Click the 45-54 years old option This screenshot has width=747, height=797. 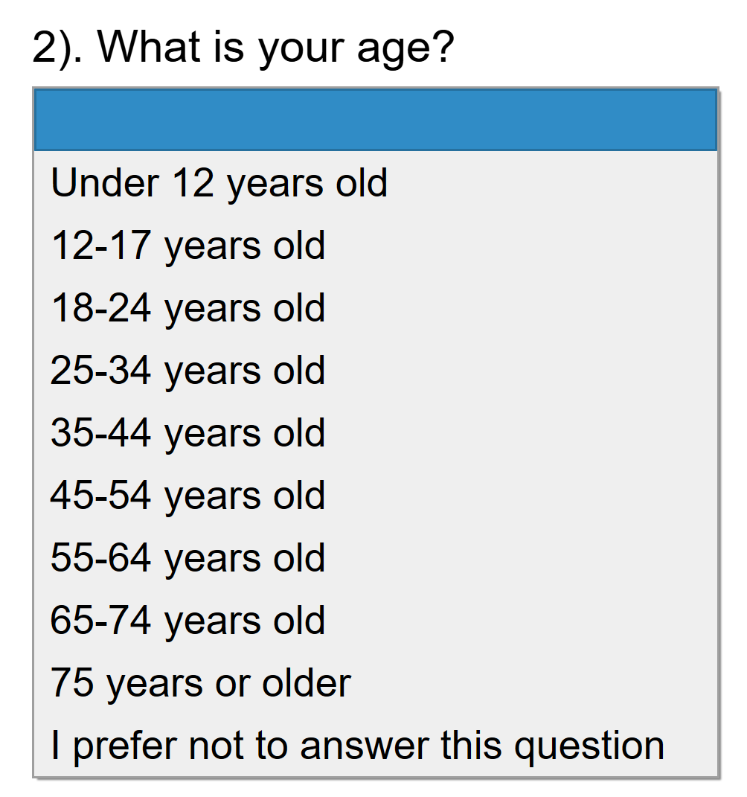coord(187,496)
